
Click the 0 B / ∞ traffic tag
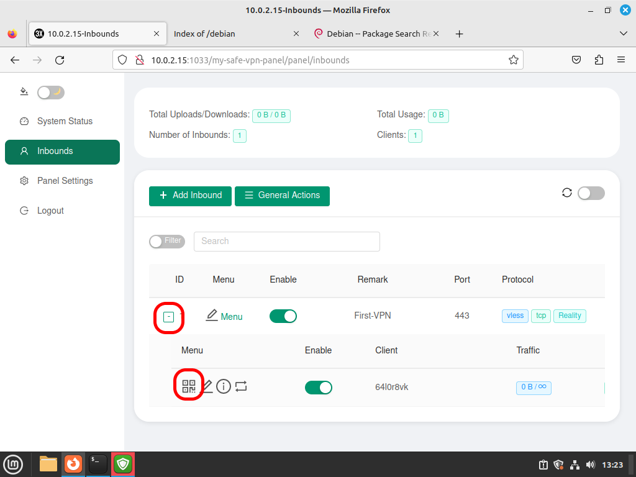point(534,388)
